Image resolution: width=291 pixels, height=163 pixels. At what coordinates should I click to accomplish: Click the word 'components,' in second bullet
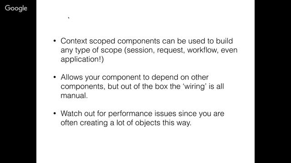(83, 87)
